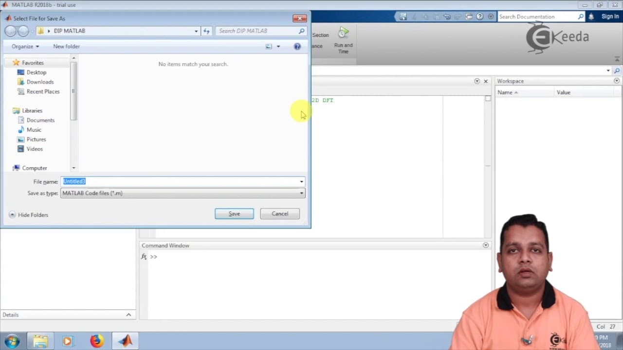The width and height of the screenshot is (623, 350).
Task: Expand the Details panel
Action: point(128,315)
